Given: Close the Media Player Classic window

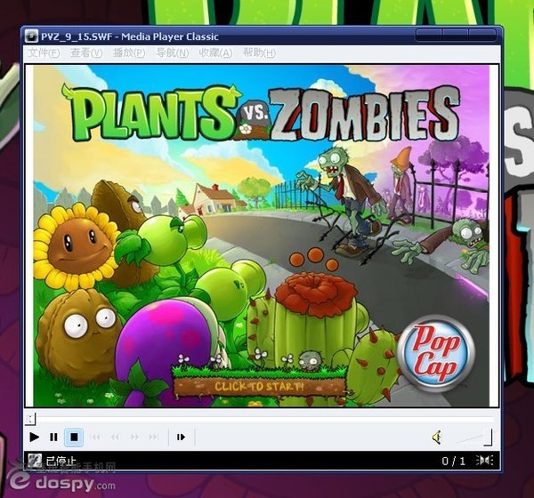Looking at the screenshot, I should click(482, 36).
